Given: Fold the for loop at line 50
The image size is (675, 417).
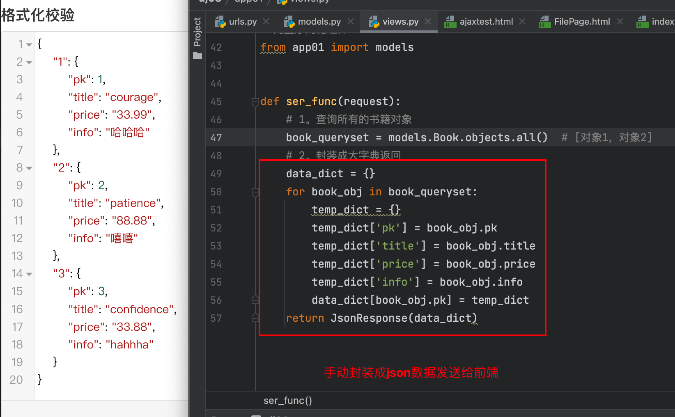Looking at the screenshot, I should [x=255, y=192].
